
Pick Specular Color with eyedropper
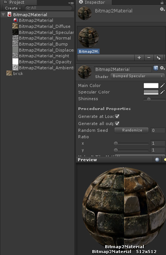click(162, 92)
